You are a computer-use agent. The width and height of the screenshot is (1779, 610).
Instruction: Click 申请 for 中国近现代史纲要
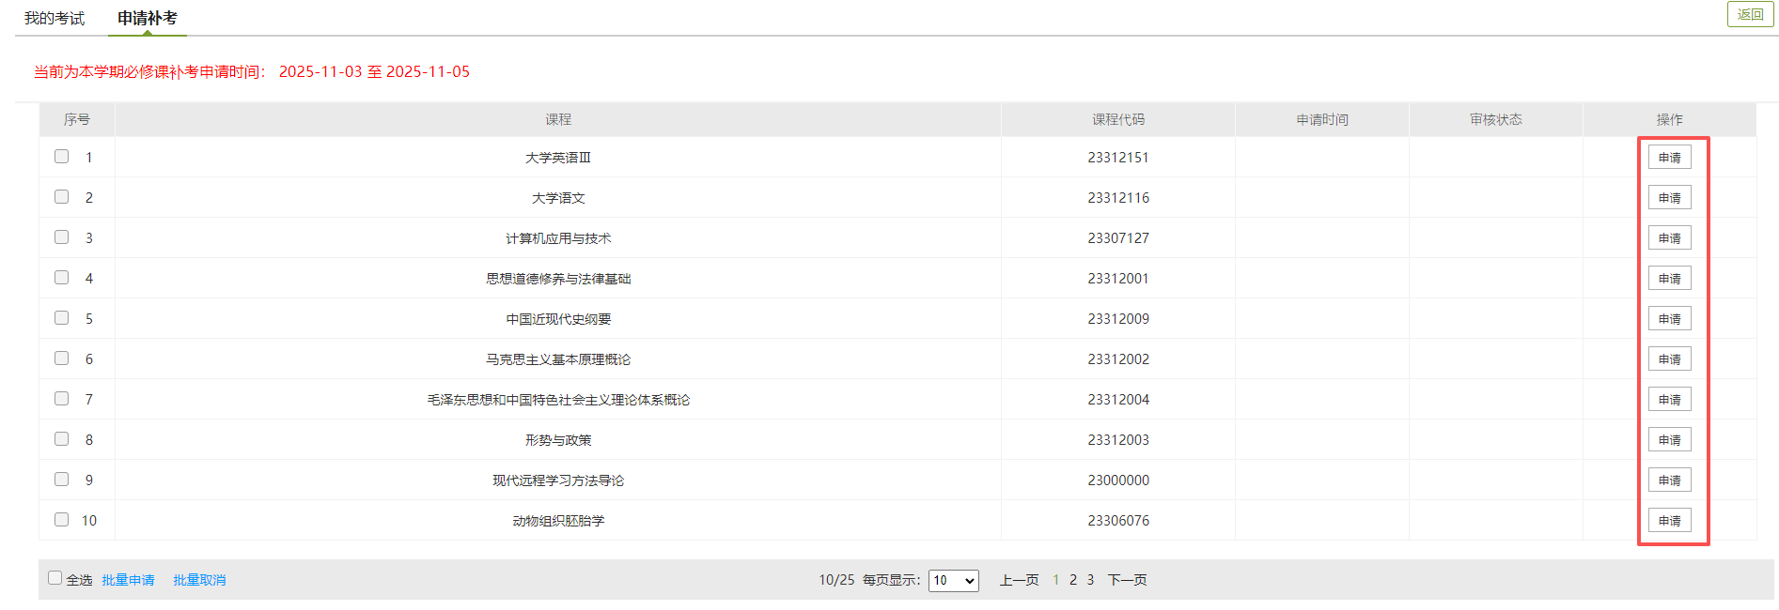pos(1669,319)
